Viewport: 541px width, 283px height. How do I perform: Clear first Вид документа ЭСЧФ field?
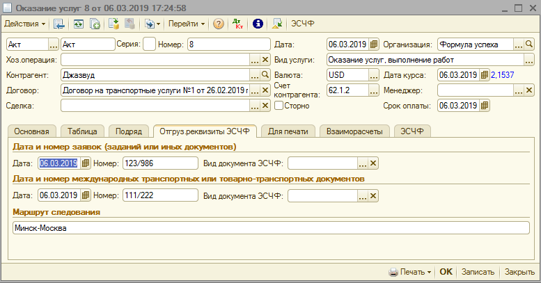[373, 163]
